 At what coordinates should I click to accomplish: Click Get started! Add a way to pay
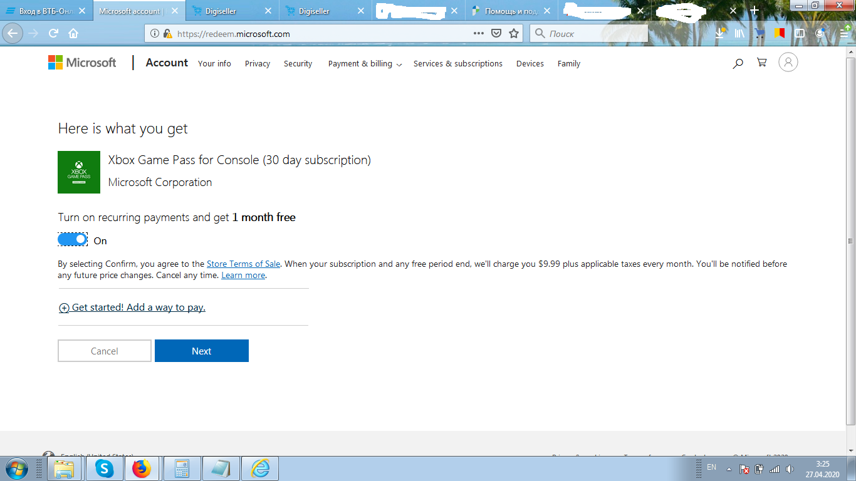click(x=132, y=308)
